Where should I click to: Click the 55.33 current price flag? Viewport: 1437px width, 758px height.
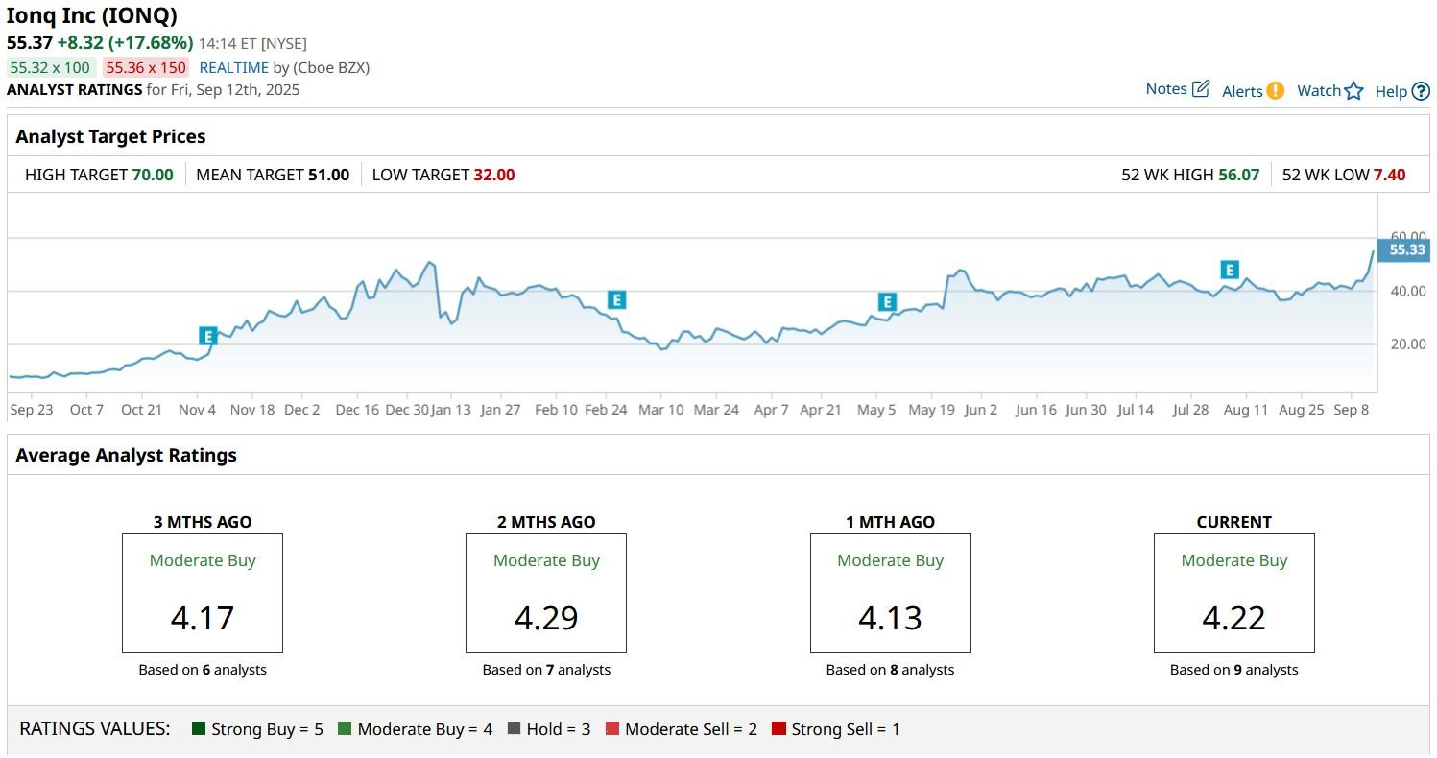(x=1404, y=249)
